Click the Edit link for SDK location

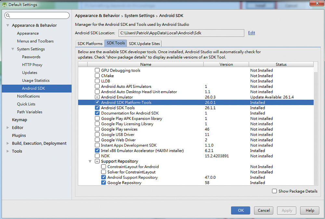[x=252, y=33]
